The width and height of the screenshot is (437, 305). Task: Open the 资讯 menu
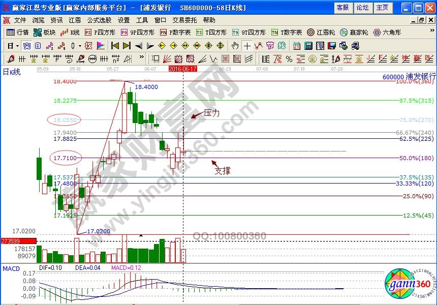point(56,20)
